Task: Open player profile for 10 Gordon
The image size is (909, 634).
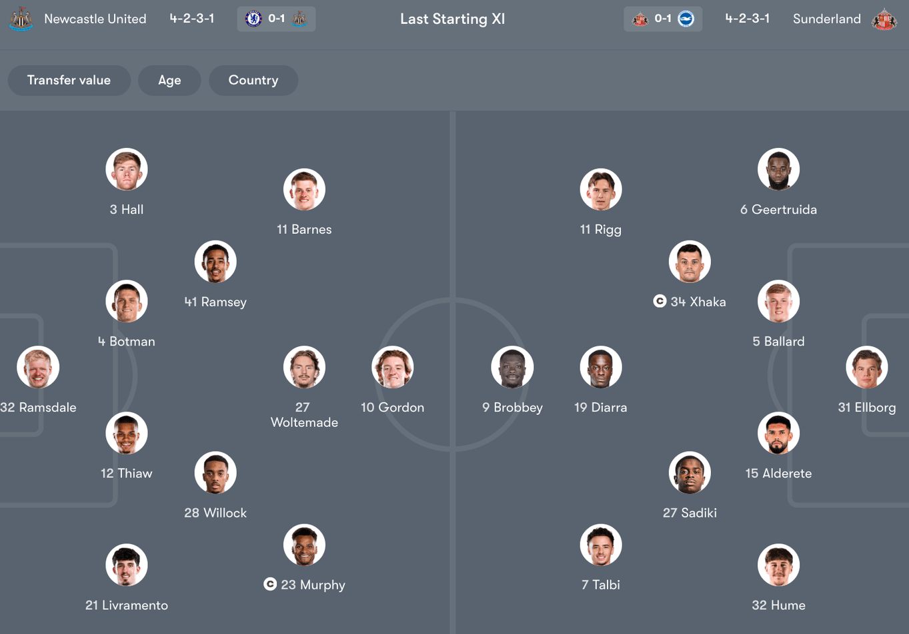Action: click(393, 366)
